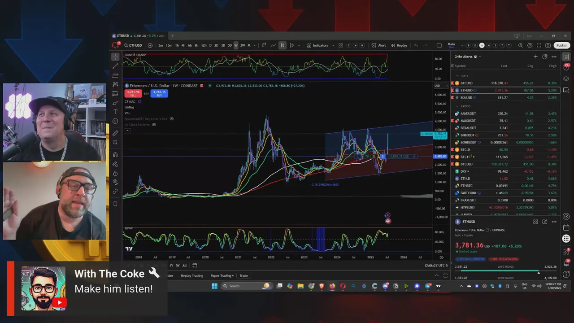Toggle visibility of SpacemanBTC Key Level indicator
This screenshot has width=574, height=323.
point(172,119)
